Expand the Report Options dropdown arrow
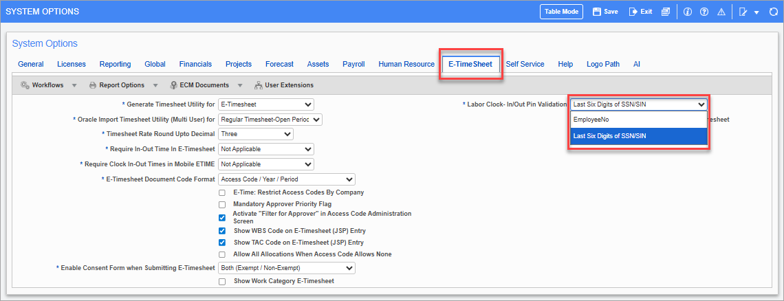This screenshot has width=784, height=301. tap(155, 85)
